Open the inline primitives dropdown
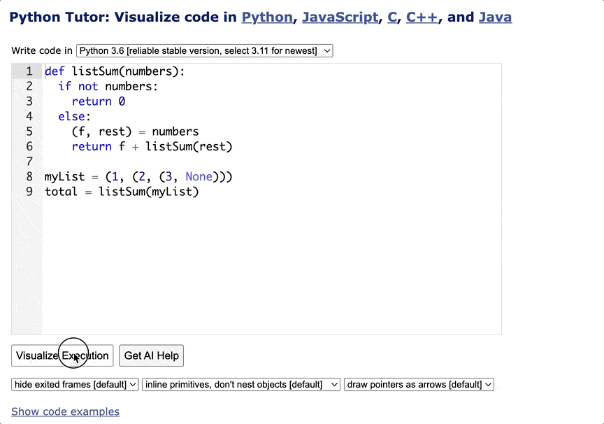 (x=241, y=384)
